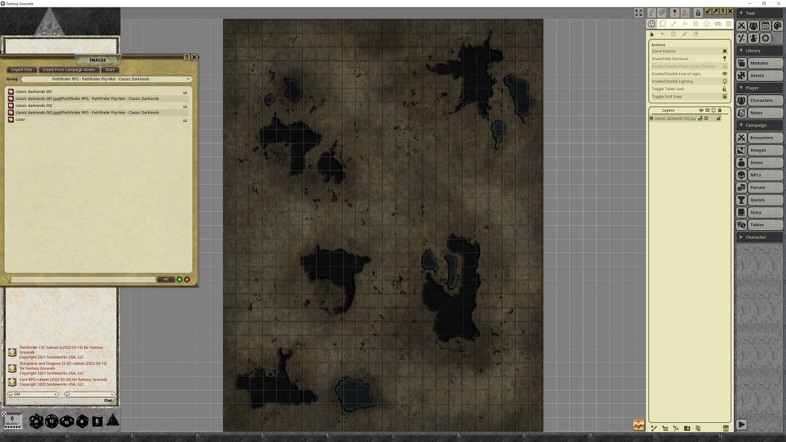This screenshot has height=442, width=786.
Task: Click the Combat Tracker crossed swords icon
Action: pos(742,26)
